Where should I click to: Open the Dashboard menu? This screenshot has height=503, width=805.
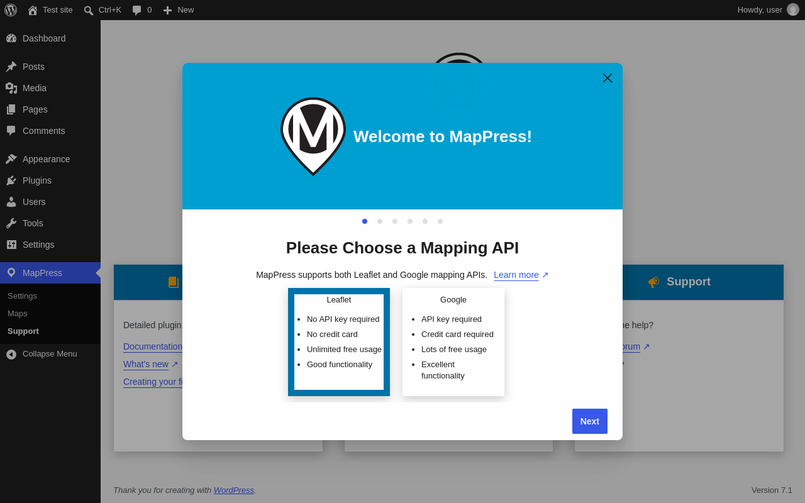coord(50,38)
